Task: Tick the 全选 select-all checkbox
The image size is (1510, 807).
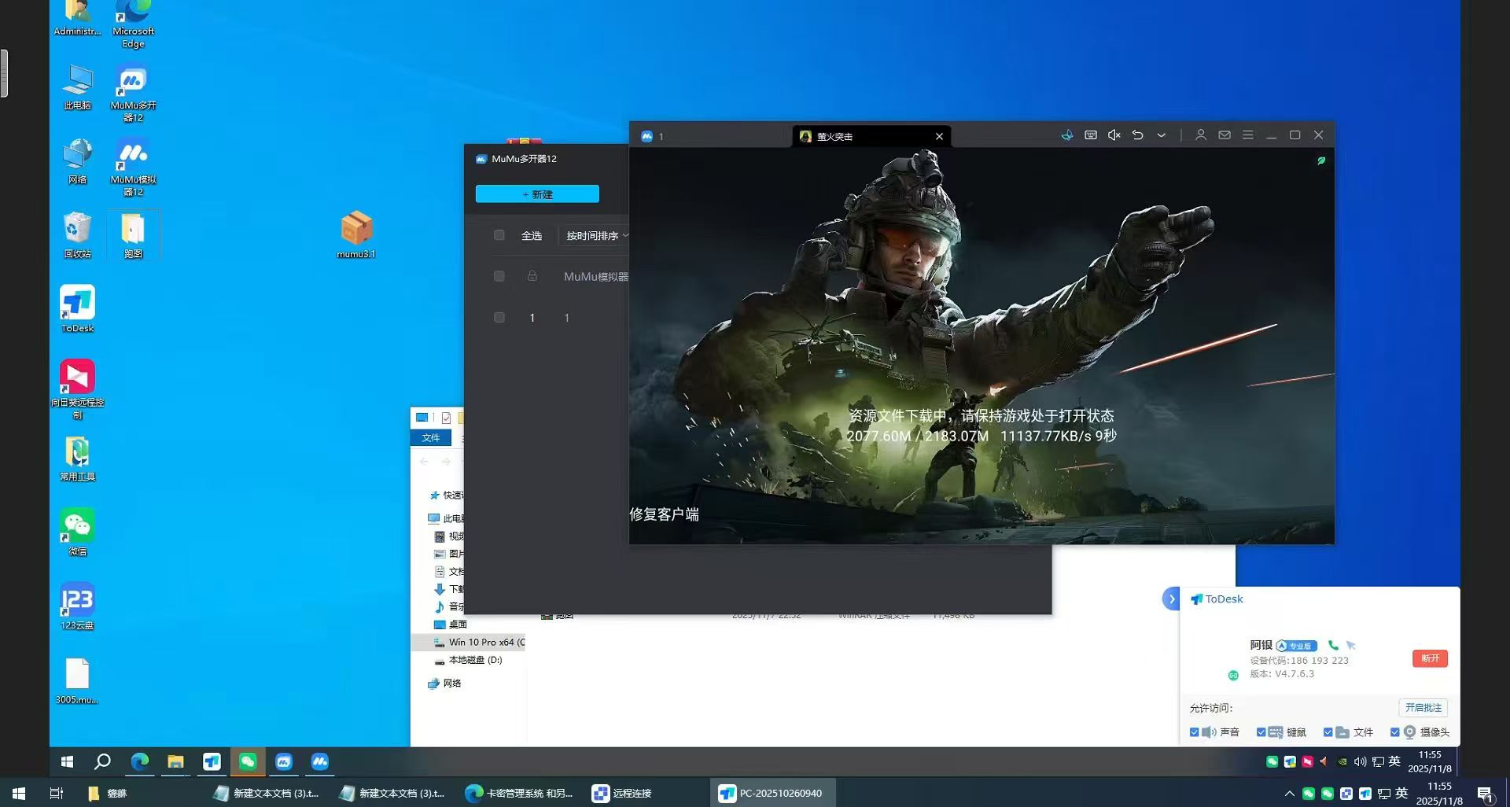Action: click(x=499, y=235)
